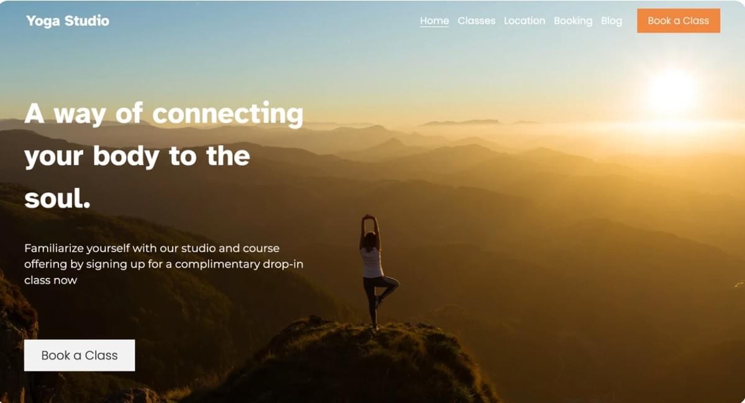Visit the Blog link
The height and width of the screenshot is (403, 745).
(612, 21)
